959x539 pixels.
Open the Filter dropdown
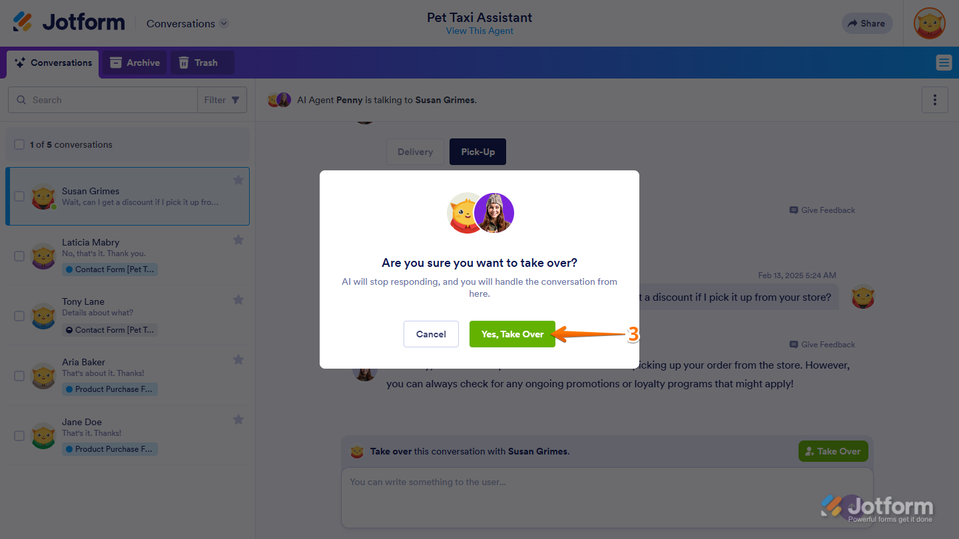222,100
